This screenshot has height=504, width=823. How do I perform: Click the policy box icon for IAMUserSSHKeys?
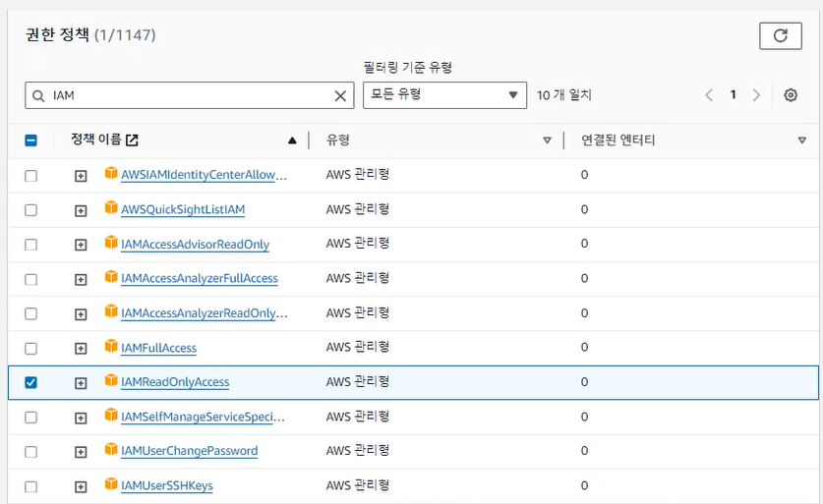tap(111, 483)
